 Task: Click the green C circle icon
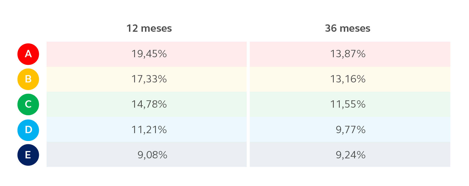click(x=28, y=104)
